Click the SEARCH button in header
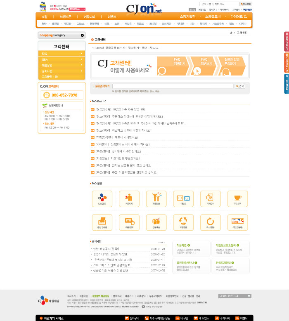This screenshot has height=321, width=289. pos(246,4)
